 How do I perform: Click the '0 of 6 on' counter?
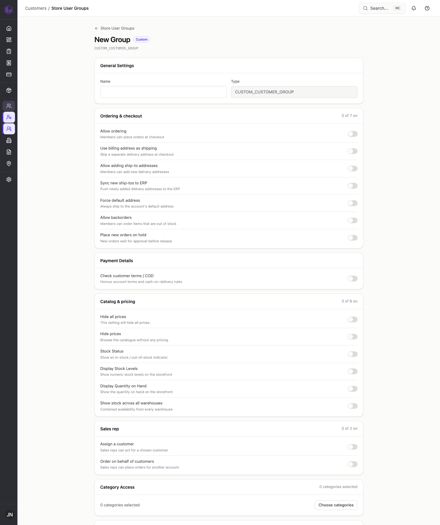coord(350,301)
